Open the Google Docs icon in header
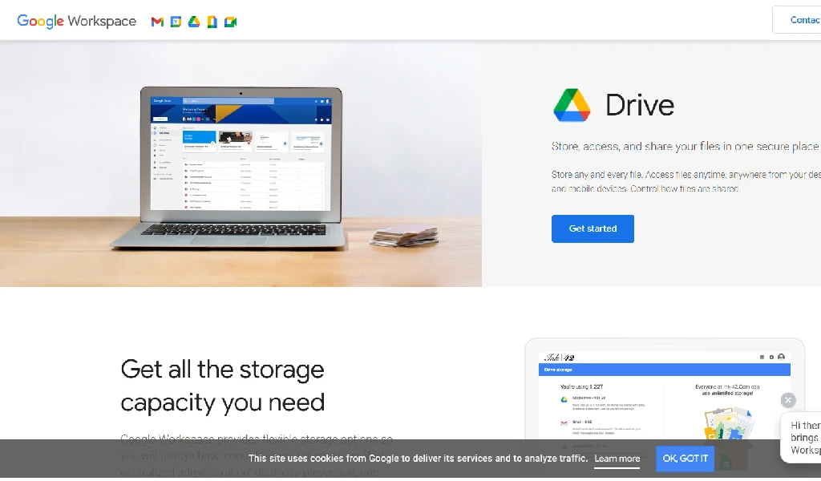The width and height of the screenshot is (821, 481). click(212, 22)
